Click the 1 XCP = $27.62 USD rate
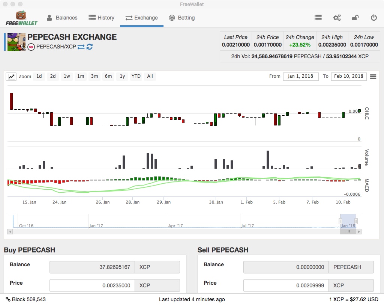 354,299
